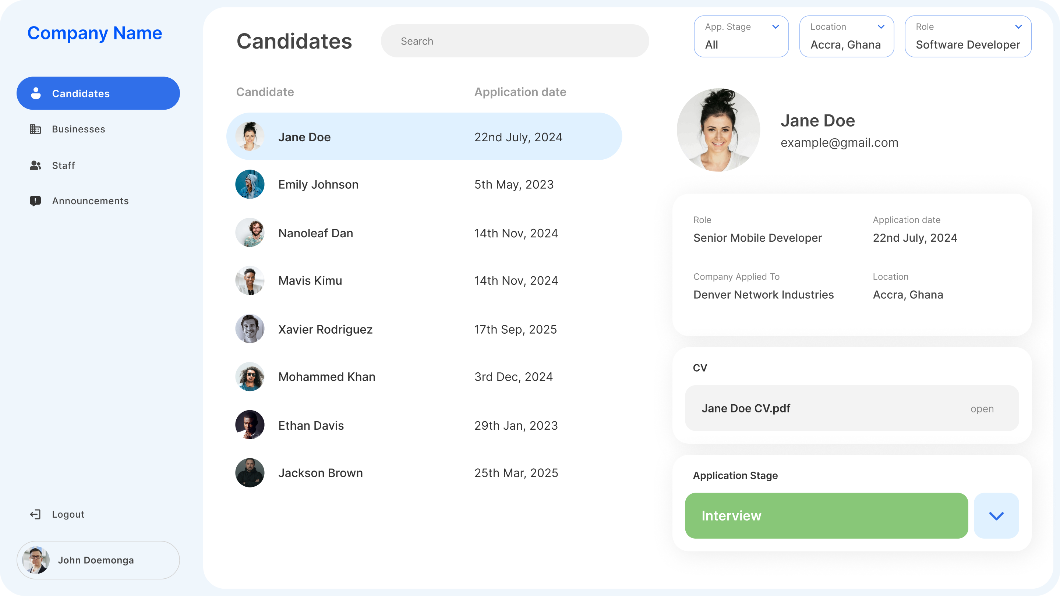This screenshot has width=1060, height=596.
Task: Click the Staff people icon
Action: (35, 165)
